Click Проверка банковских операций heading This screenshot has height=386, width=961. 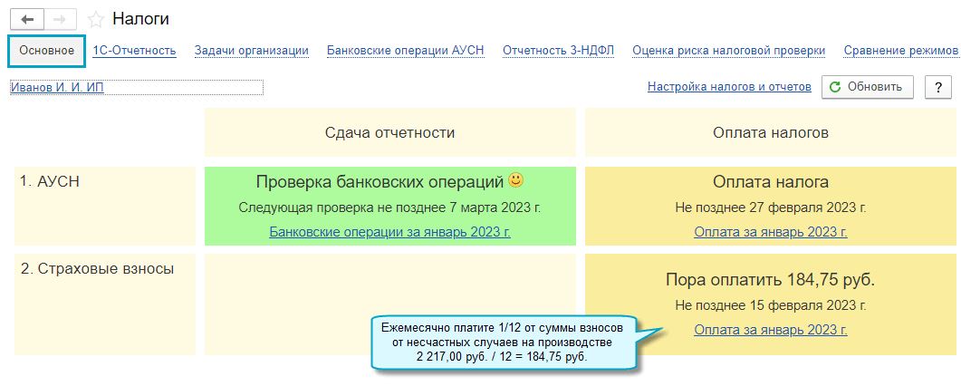[380, 182]
